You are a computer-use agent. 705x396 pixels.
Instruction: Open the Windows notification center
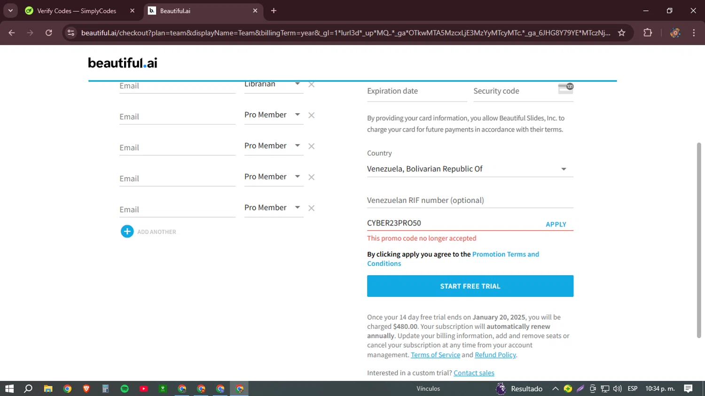[689, 388]
